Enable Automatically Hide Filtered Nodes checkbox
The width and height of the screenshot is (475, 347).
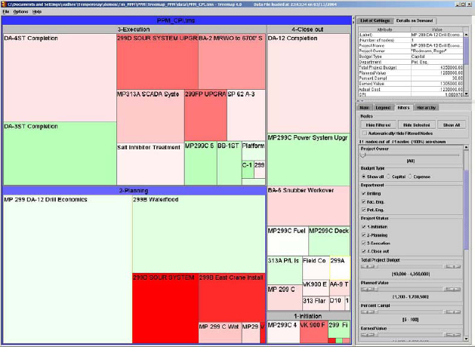(x=365, y=134)
